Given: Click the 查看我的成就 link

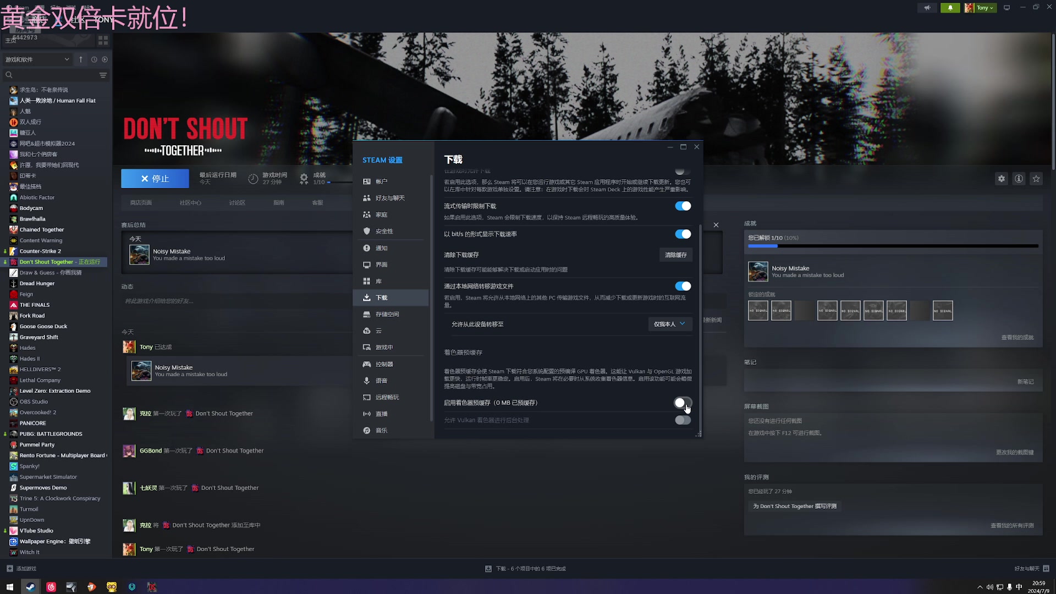Looking at the screenshot, I should pyautogui.click(x=1017, y=337).
